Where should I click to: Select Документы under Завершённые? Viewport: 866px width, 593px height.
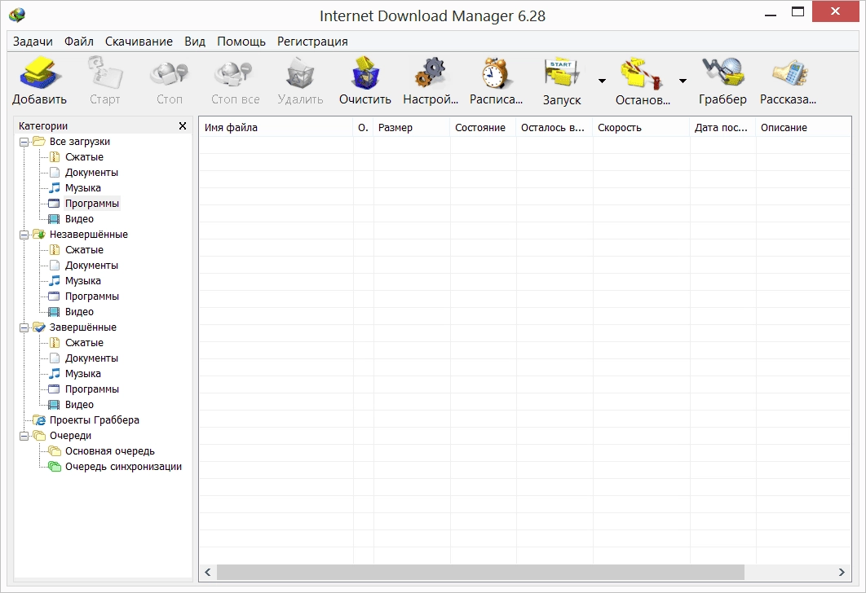91,358
